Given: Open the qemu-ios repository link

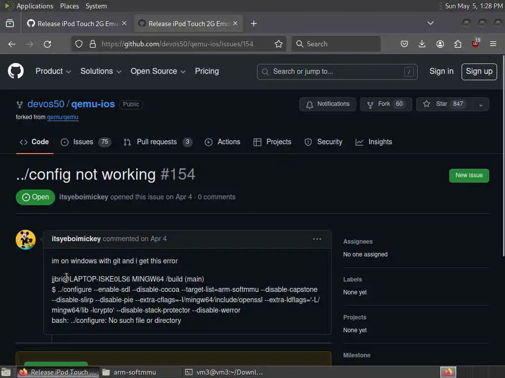Looking at the screenshot, I should [93, 104].
